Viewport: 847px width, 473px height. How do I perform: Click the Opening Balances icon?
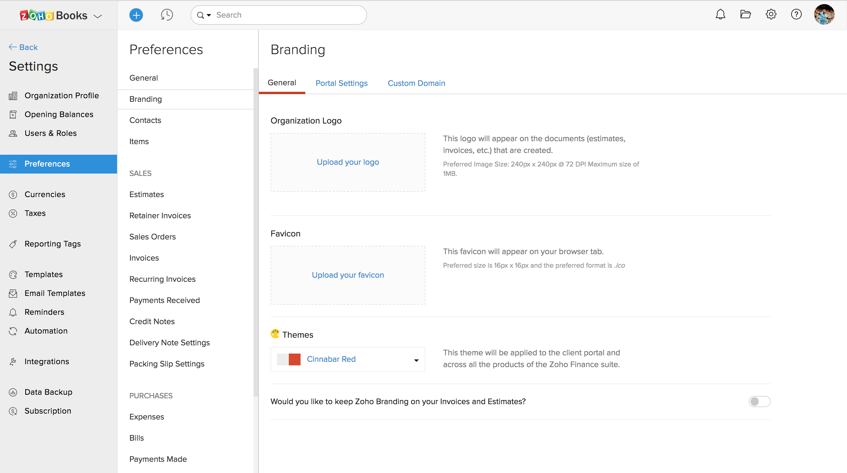coord(13,114)
